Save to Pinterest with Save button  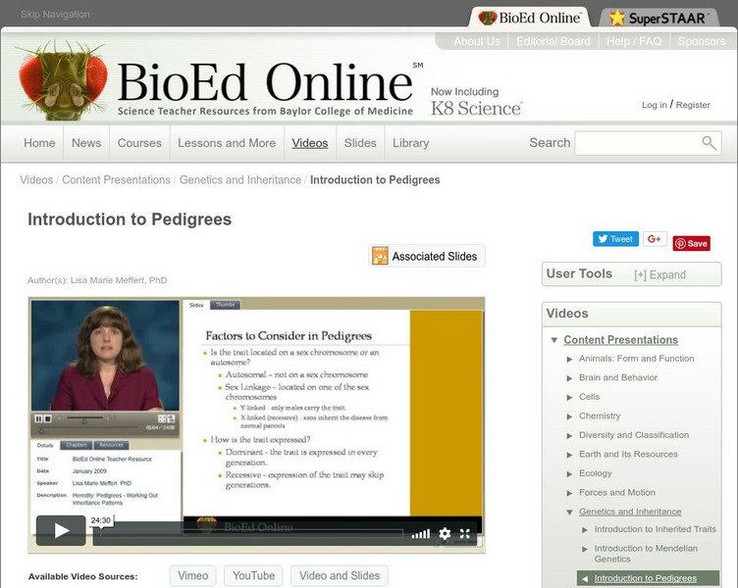click(692, 243)
